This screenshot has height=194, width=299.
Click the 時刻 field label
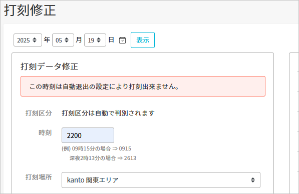pyautogui.click(x=45, y=132)
